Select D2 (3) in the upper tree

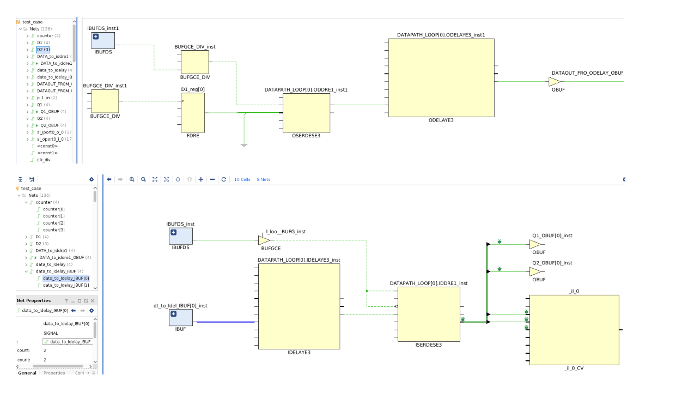point(44,49)
